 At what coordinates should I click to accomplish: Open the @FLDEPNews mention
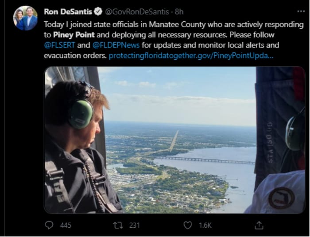(x=116, y=45)
